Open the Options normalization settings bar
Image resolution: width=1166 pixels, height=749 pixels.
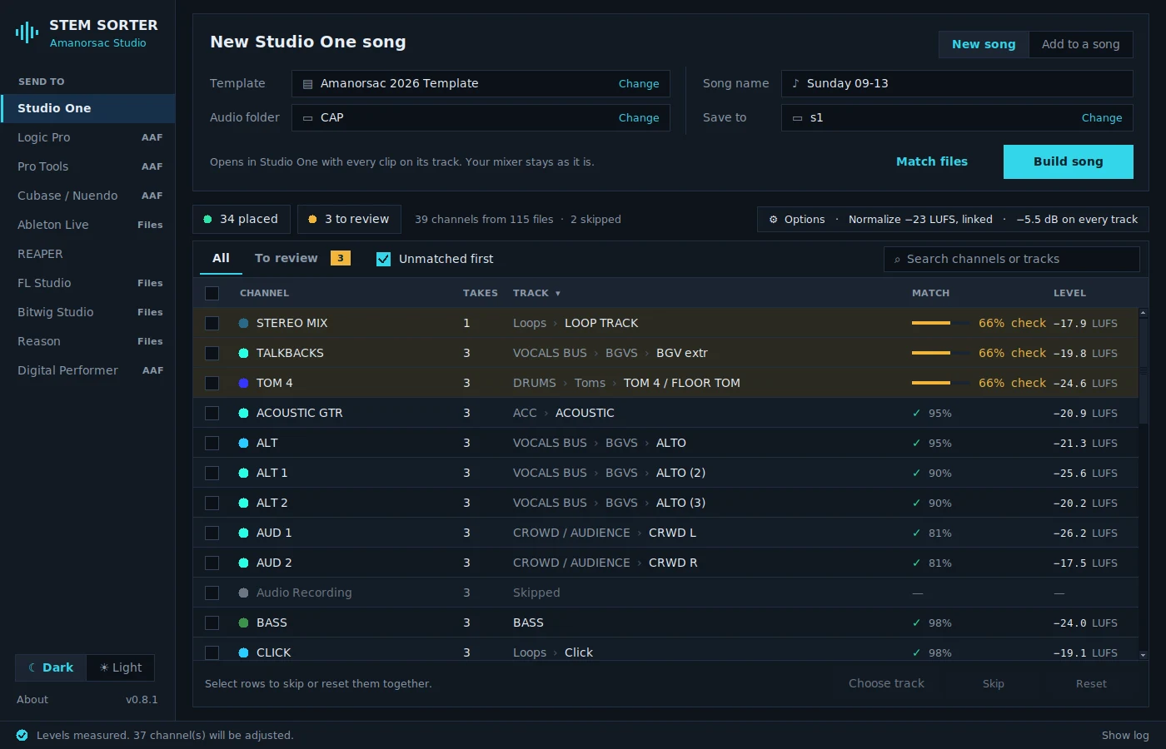[x=953, y=220]
